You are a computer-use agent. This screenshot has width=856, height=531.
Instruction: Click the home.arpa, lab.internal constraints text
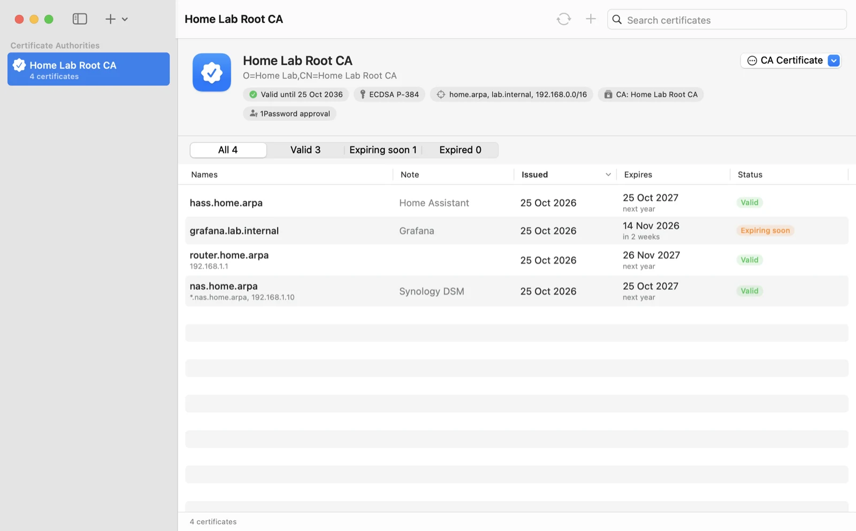coord(518,95)
